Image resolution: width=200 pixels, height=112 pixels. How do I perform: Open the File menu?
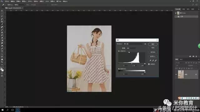[x=7, y=1]
